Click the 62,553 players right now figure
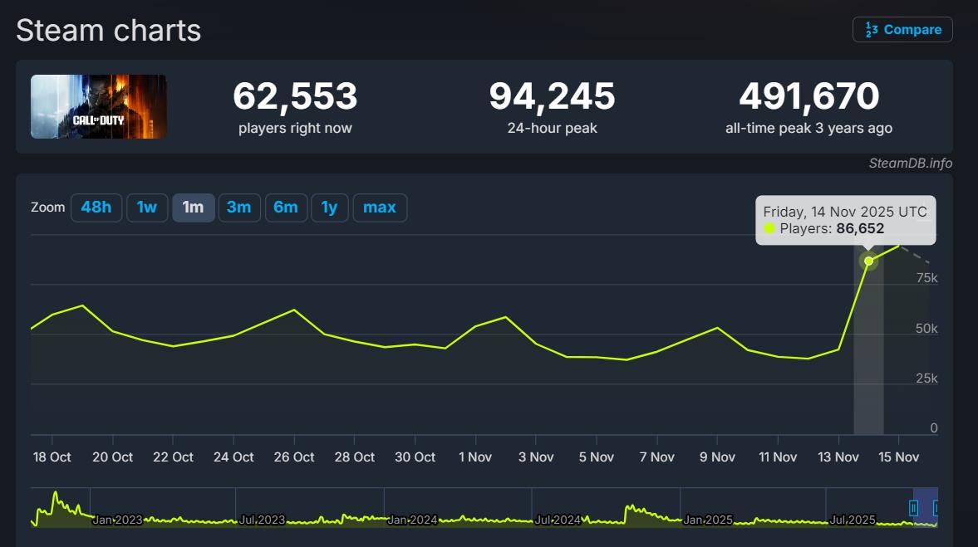The width and height of the screenshot is (978, 547). tap(295, 97)
